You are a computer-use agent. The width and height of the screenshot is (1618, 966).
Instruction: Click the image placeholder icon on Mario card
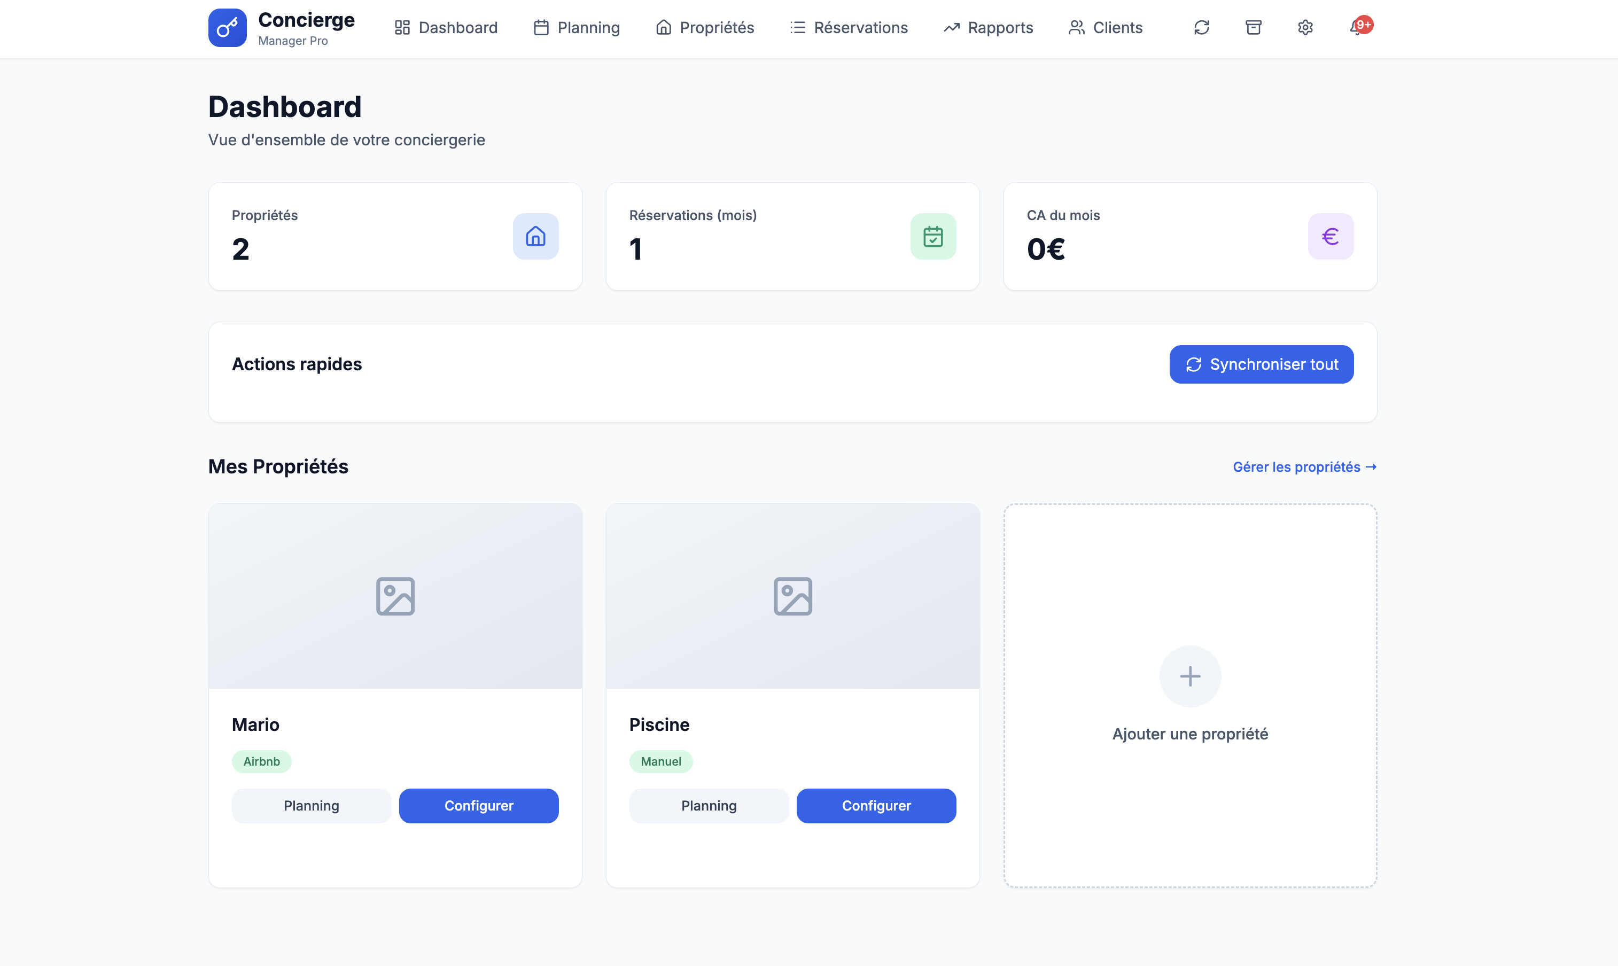395,596
